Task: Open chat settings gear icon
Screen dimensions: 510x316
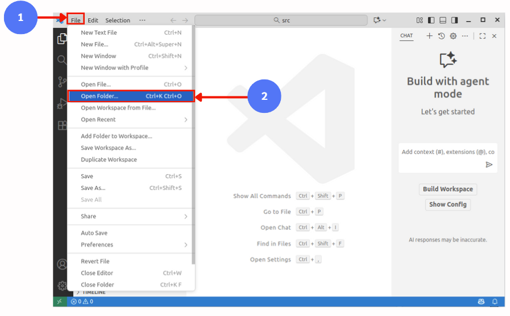Action: point(453,36)
